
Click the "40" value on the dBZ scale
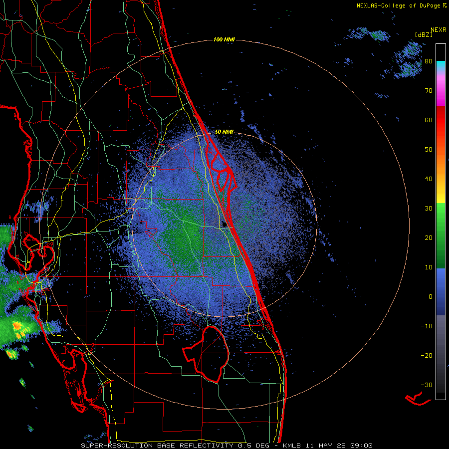pyautogui.click(x=429, y=179)
